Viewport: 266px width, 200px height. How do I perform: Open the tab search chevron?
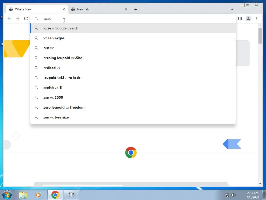pyautogui.click(x=232, y=9)
